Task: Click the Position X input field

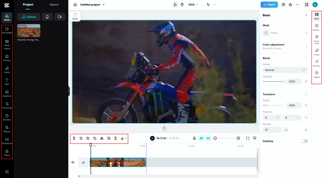Action: click(x=272, y=118)
